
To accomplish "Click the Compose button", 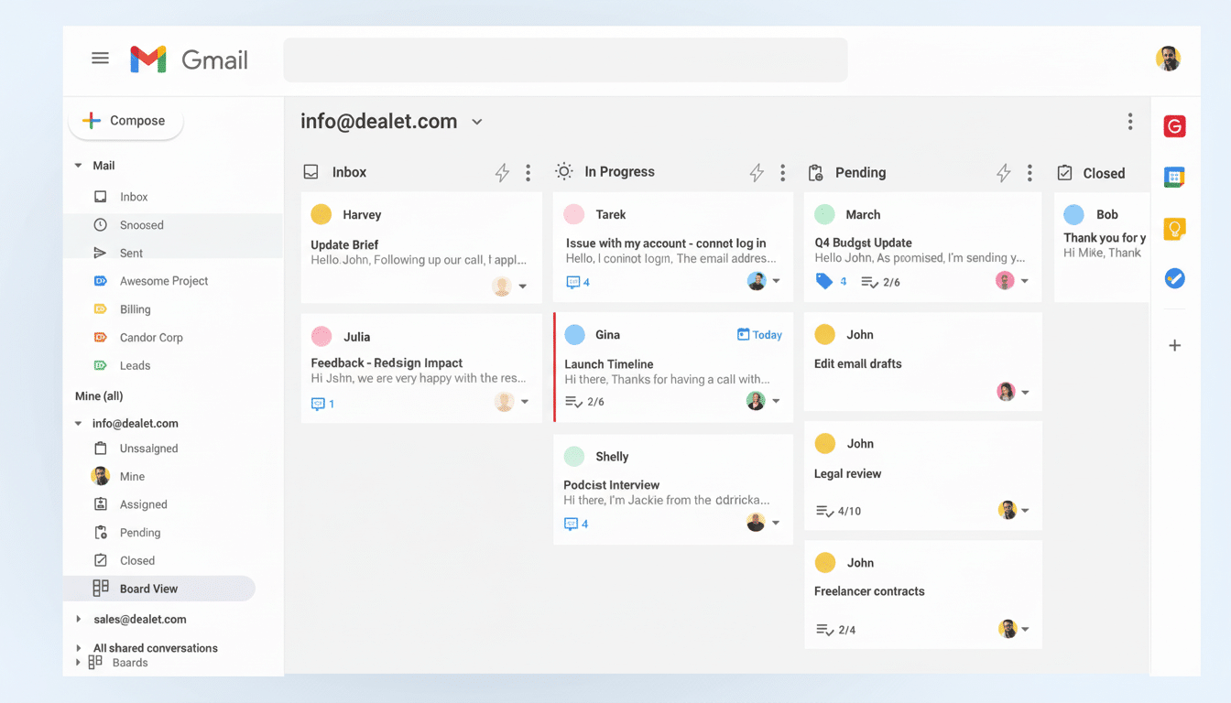I will click(x=125, y=120).
